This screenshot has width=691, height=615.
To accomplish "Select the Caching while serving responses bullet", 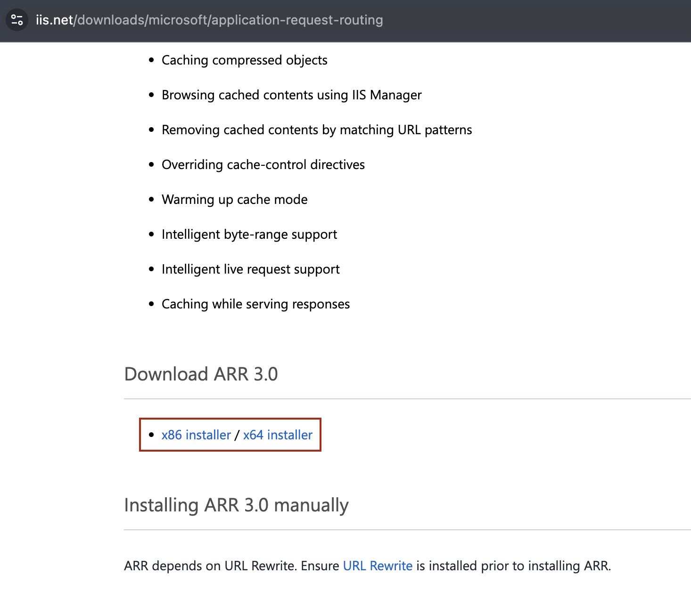I will point(255,304).
